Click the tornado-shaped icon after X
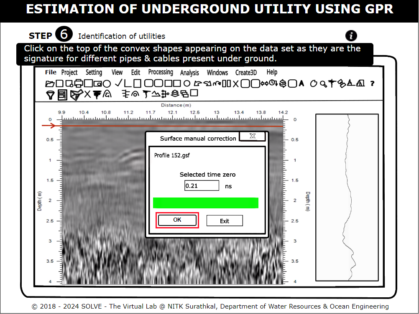Screen dimensions: 419x314 click(x=97, y=94)
